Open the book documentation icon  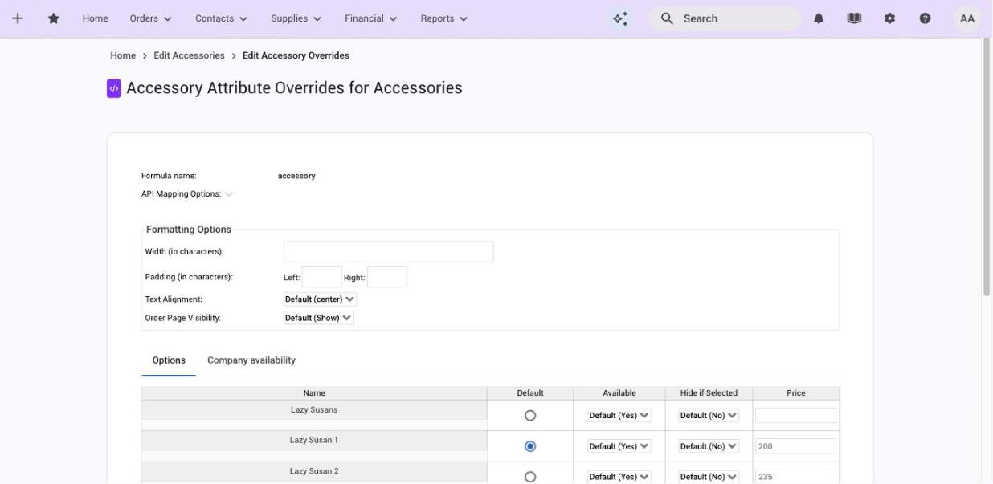click(x=854, y=18)
